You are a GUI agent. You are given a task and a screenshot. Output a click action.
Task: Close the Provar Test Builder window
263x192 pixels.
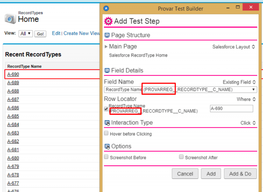[x=251, y=7]
